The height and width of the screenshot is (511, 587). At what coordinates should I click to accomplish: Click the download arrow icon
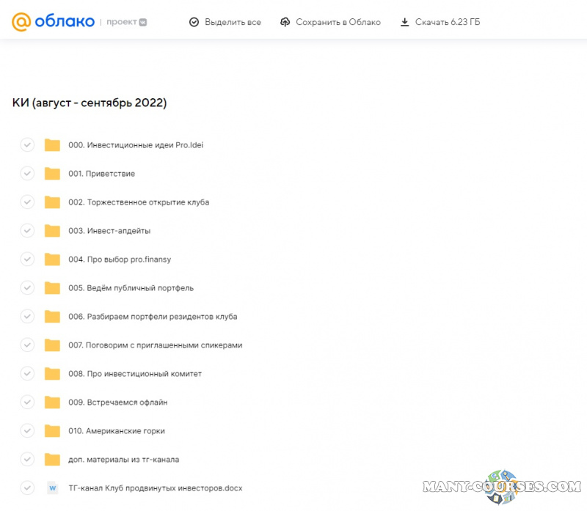point(404,22)
